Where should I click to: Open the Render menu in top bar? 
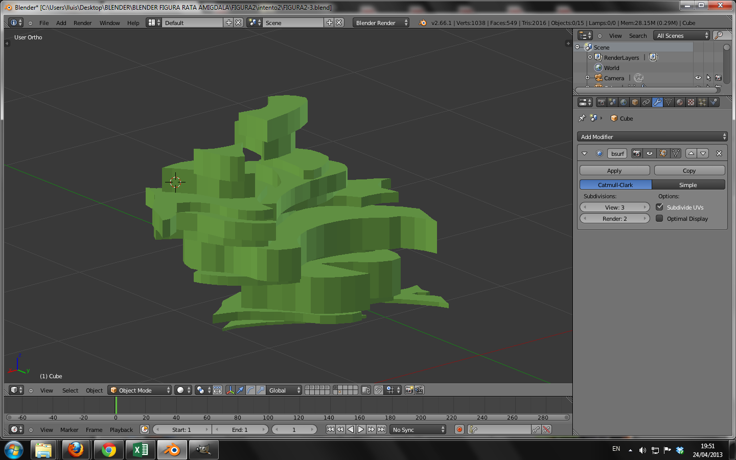(82, 23)
